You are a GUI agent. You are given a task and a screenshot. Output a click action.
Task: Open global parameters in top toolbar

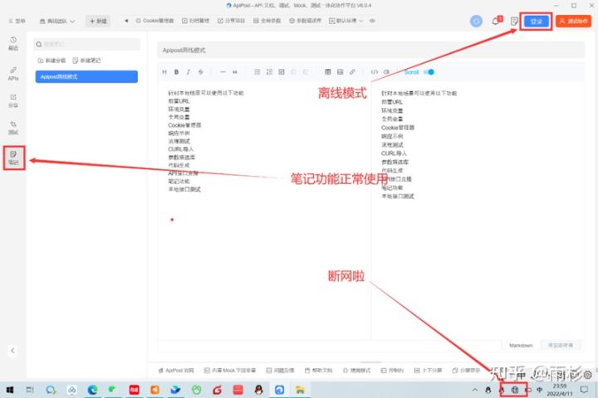tap(267, 21)
